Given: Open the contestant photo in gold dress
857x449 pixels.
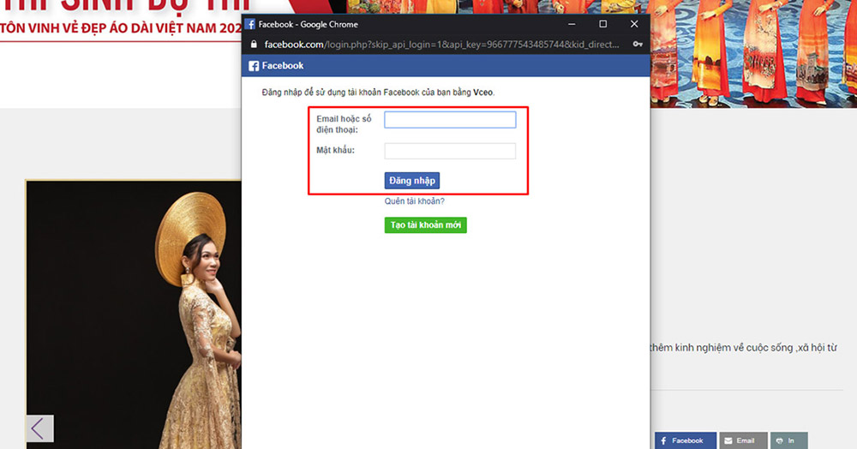Looking at the screenshot, I should pyautogui.click(x=134, y=315).
